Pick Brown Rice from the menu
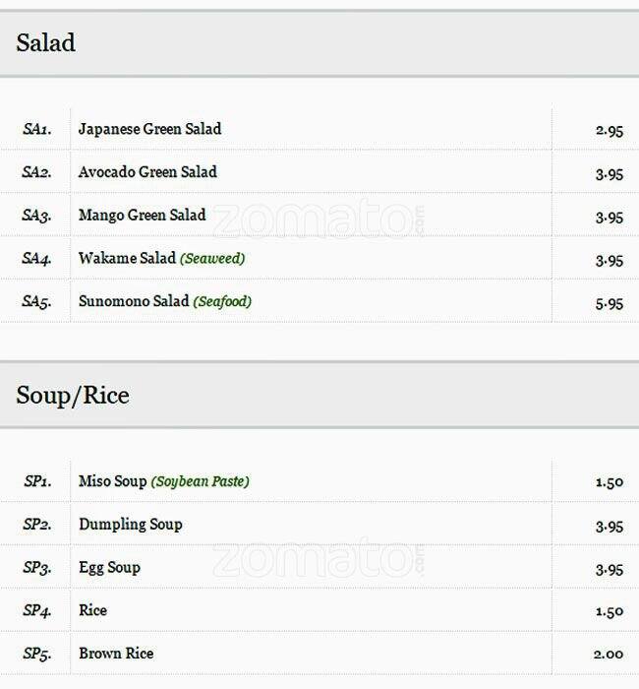The width and height of the screenshot is (639, 689). pyautogui.click(x=116, y=654)
